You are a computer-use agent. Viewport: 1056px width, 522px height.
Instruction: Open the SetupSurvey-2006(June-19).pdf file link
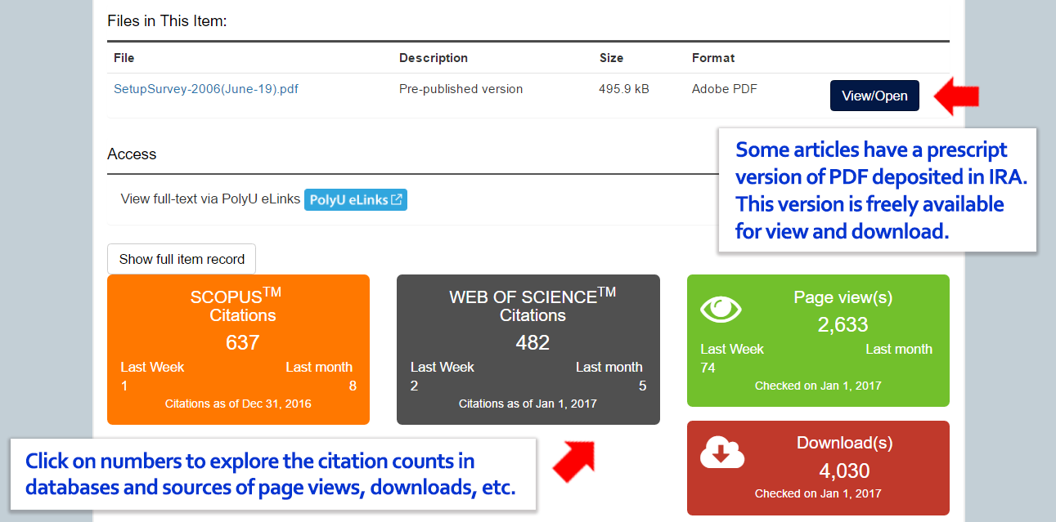pyautogui.click(x=206, y=89)
